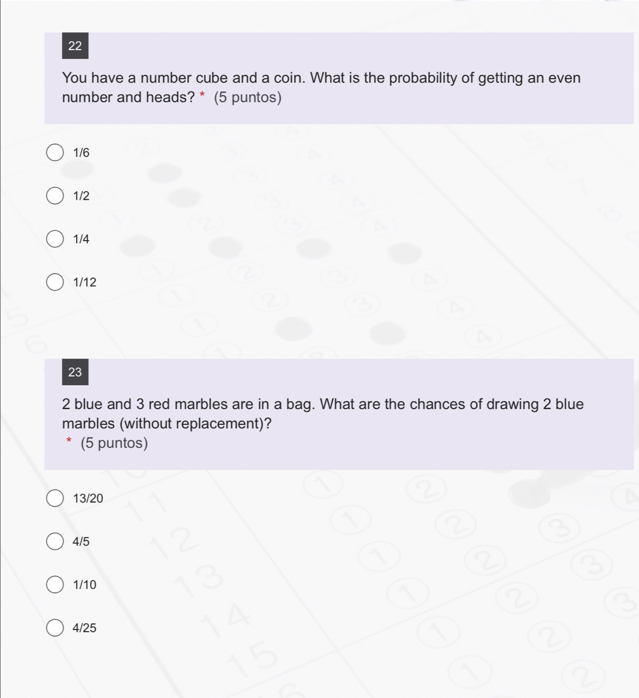Click the 1/4 answer label text
The image size is (639, 698).
[x=81, y=240]
